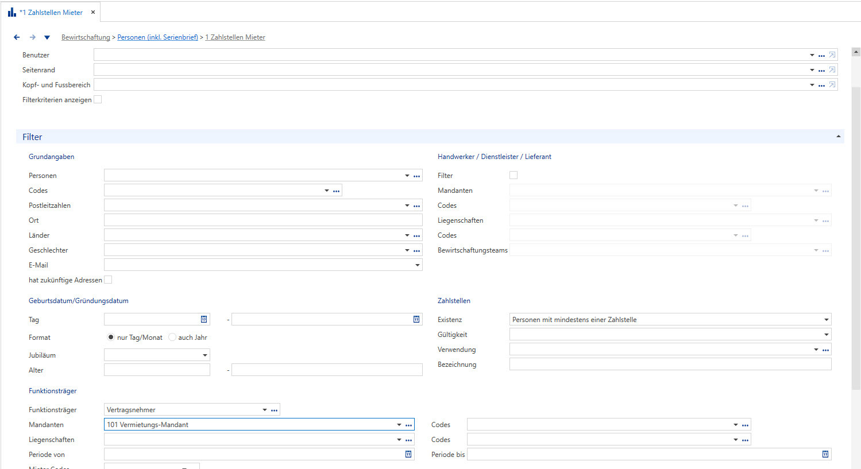Expand the Existenz dropdown
This screenshot has width=861, height=469.
[827, 320]
